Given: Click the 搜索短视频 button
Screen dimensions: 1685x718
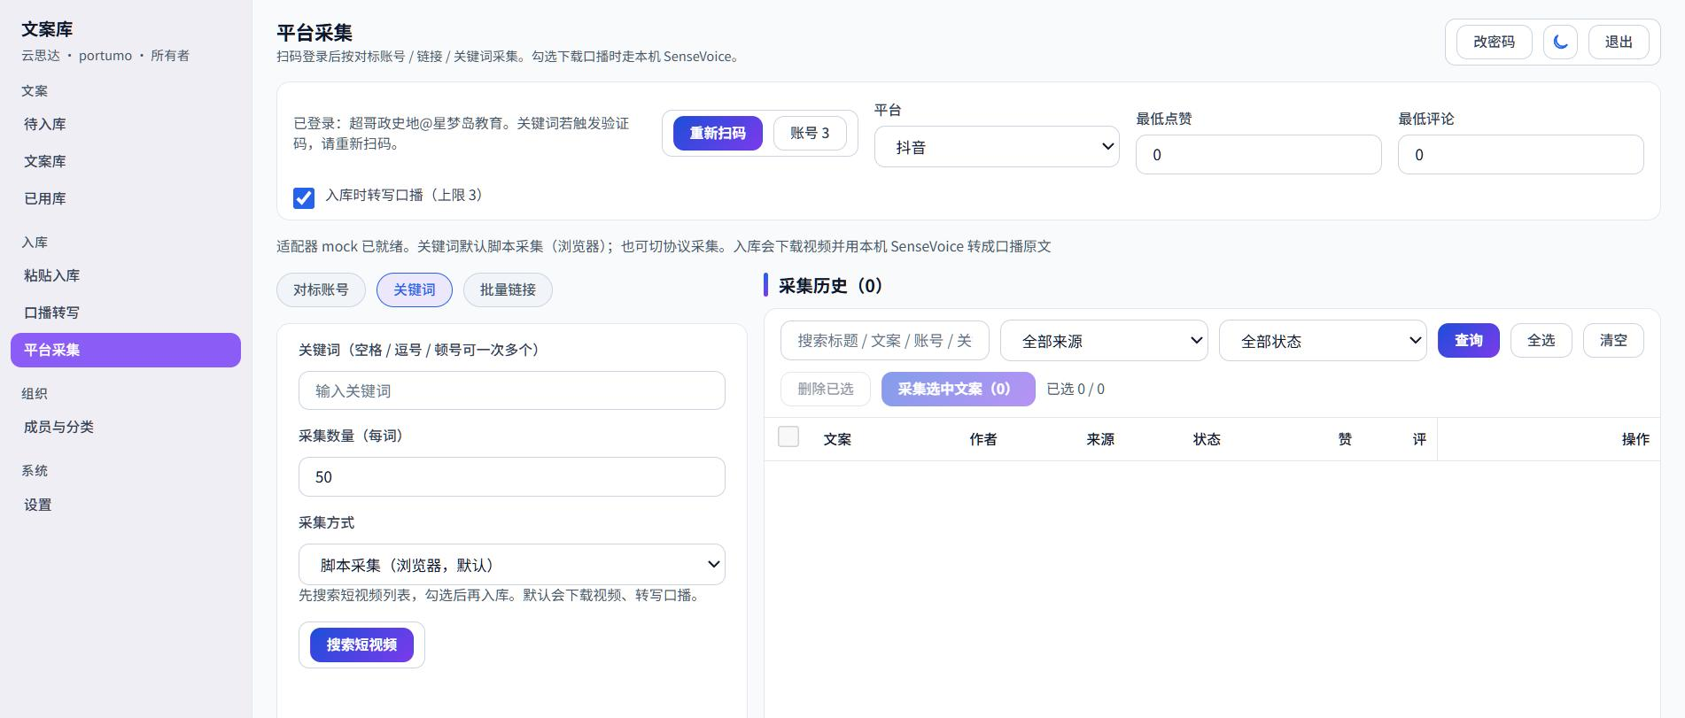Looking at the screenshot, I should (361, 645).
